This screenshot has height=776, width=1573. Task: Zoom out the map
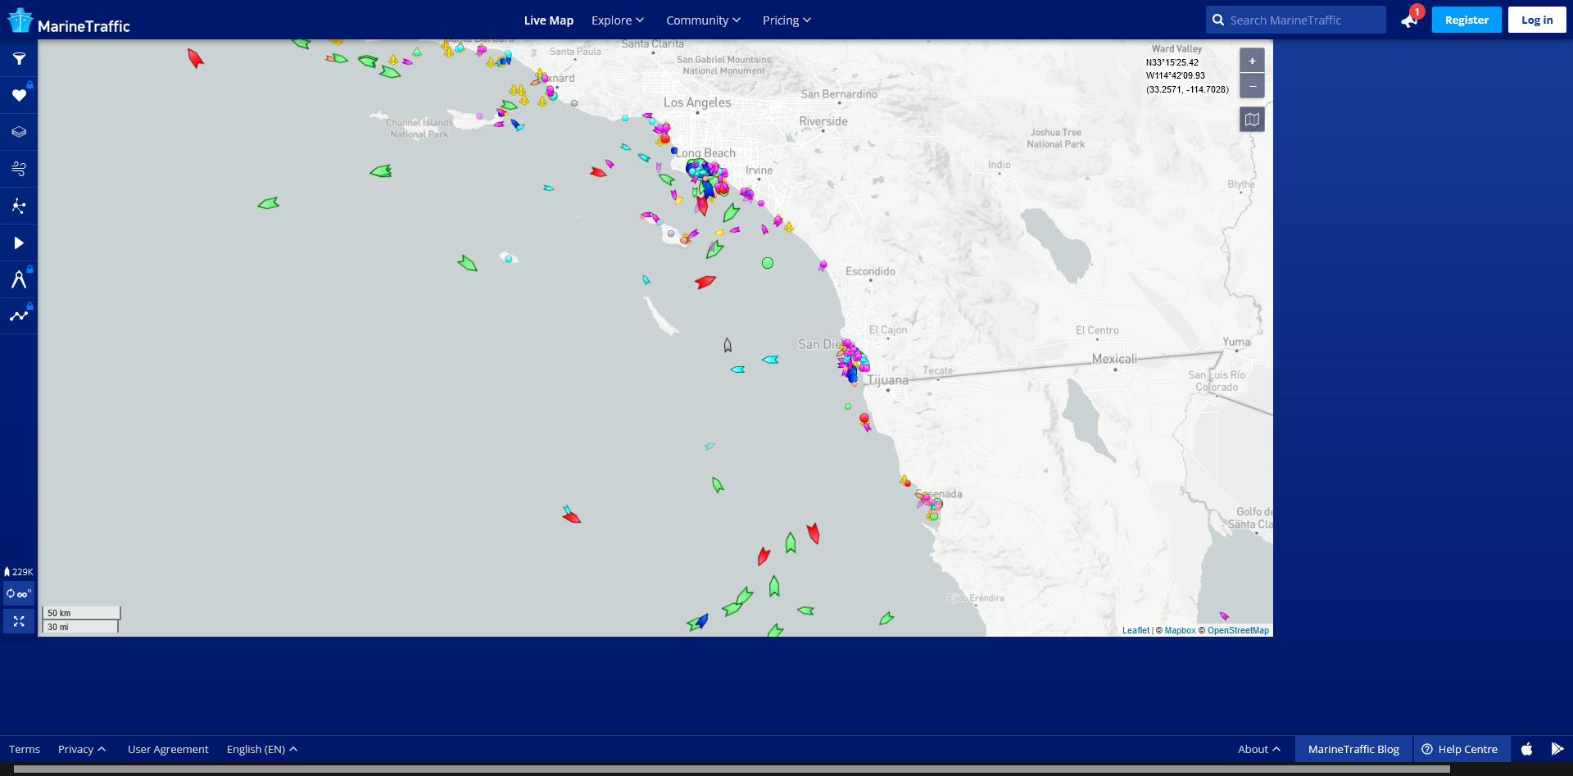pyautogui.click(x=1252, y=85)
